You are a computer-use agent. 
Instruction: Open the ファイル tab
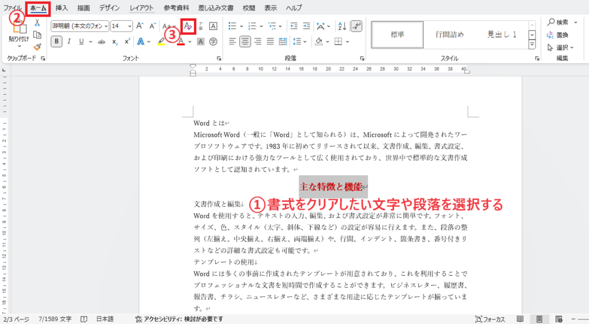[13, 8]
